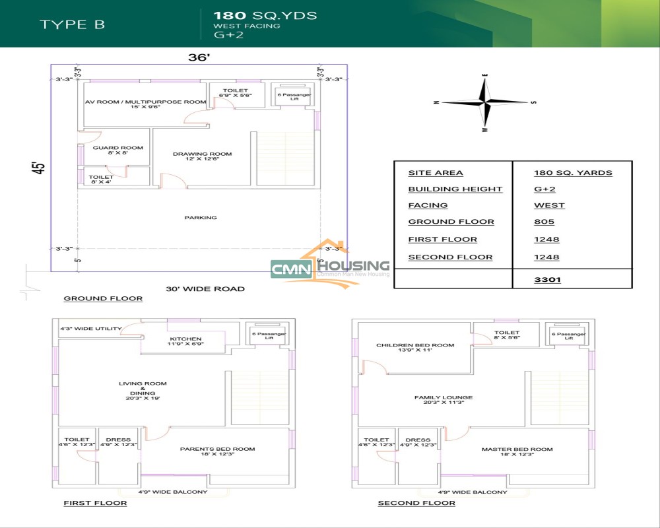
Task: Click the Drawing Room 12' x 12'6" label
Action: tap(202, 157)
